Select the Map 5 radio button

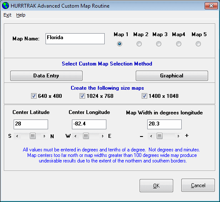click(x=198, y=44)
